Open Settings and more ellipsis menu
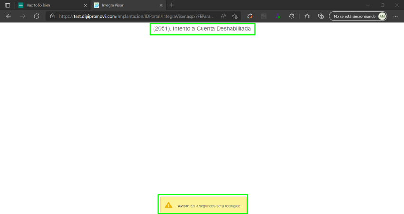This screenshot has height=214, width=404. pos(395,16)
